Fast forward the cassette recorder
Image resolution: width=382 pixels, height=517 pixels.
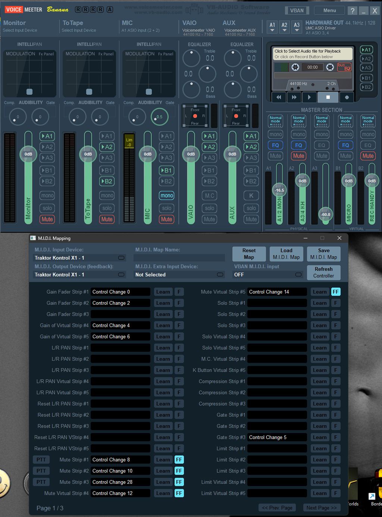pyautogui.click(x=294, y=97)
